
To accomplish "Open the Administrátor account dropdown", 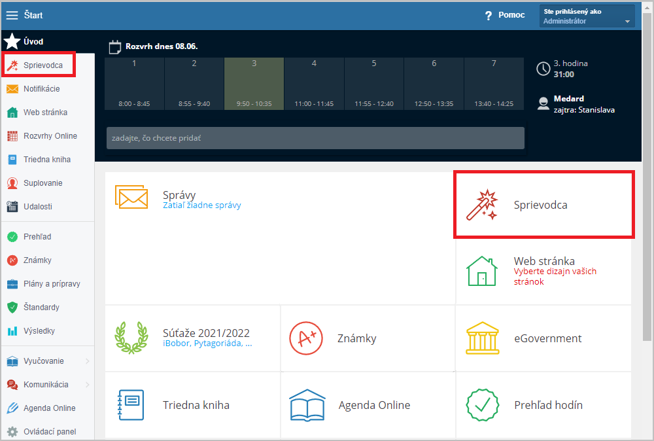I will click(587, 16).
